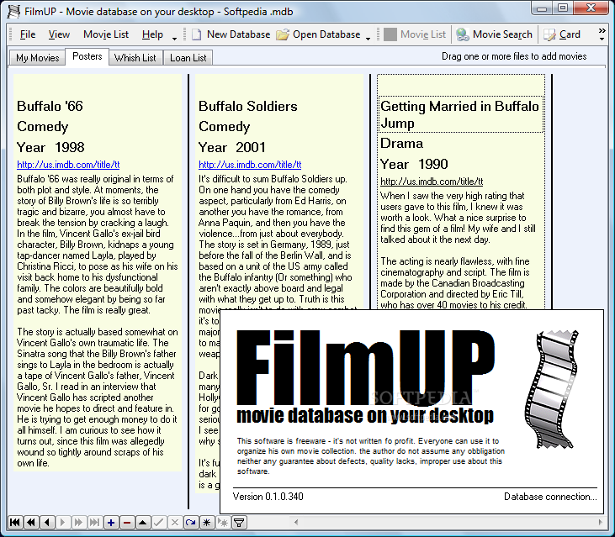
Task: Go to next record arrow
Action: click(63, 522)
